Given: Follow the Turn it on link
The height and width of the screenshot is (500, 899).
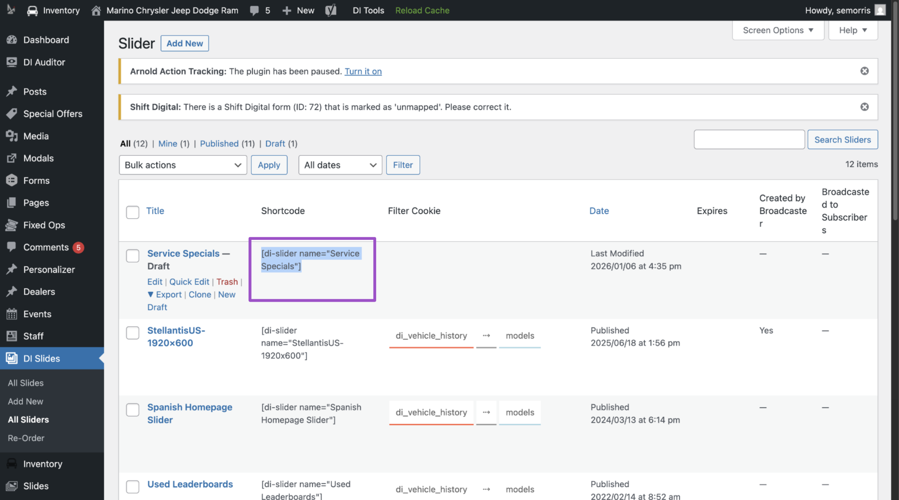Looking at the screenshot, I should pos(363,71).
